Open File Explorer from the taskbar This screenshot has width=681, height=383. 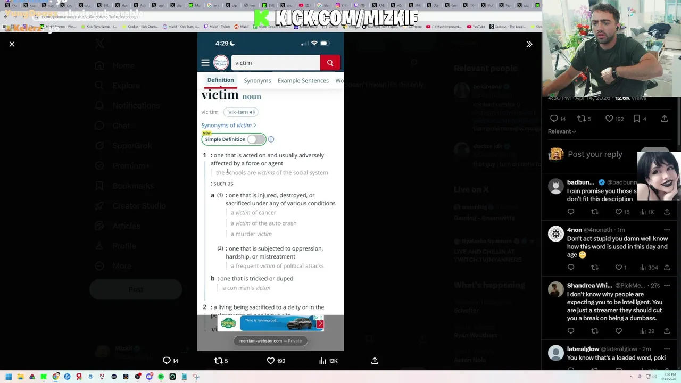[20, 377]
